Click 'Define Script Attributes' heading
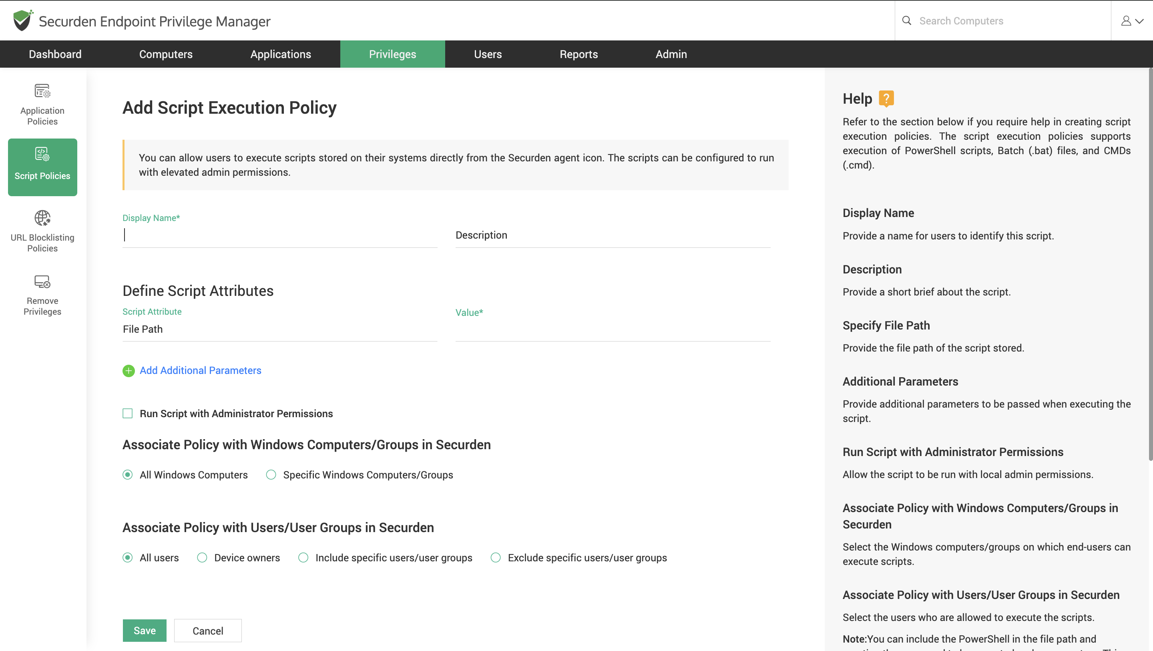1153x651 pixels. [x=198, y=291]
